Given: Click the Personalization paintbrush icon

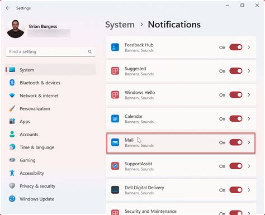Looking at the screenshot, I should (12, 108).
